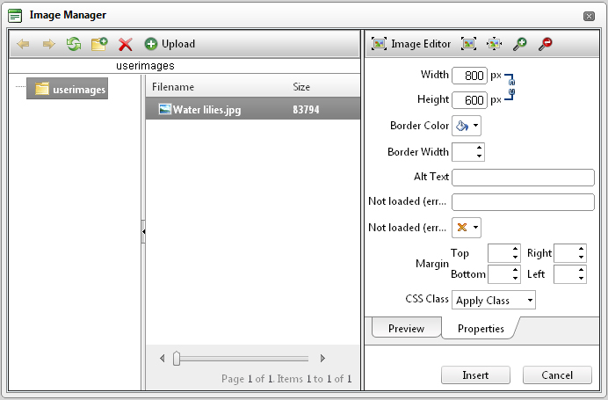The width and height of the screenshot is (608, 400).
Task: Zoom out with red minus magnifier
Action: tap(546, 44)
